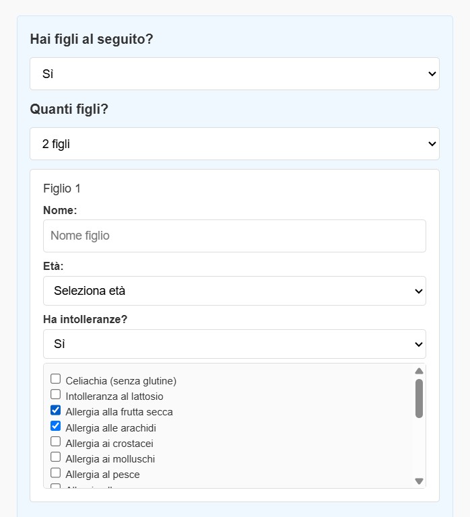Viewport: 470px width, 517px height.
Task: Check the 'Allergia al pesce' option
Action: click(56, 473)
